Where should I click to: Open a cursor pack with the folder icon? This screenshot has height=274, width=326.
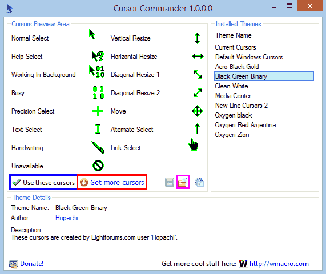(x=183, y=182)
